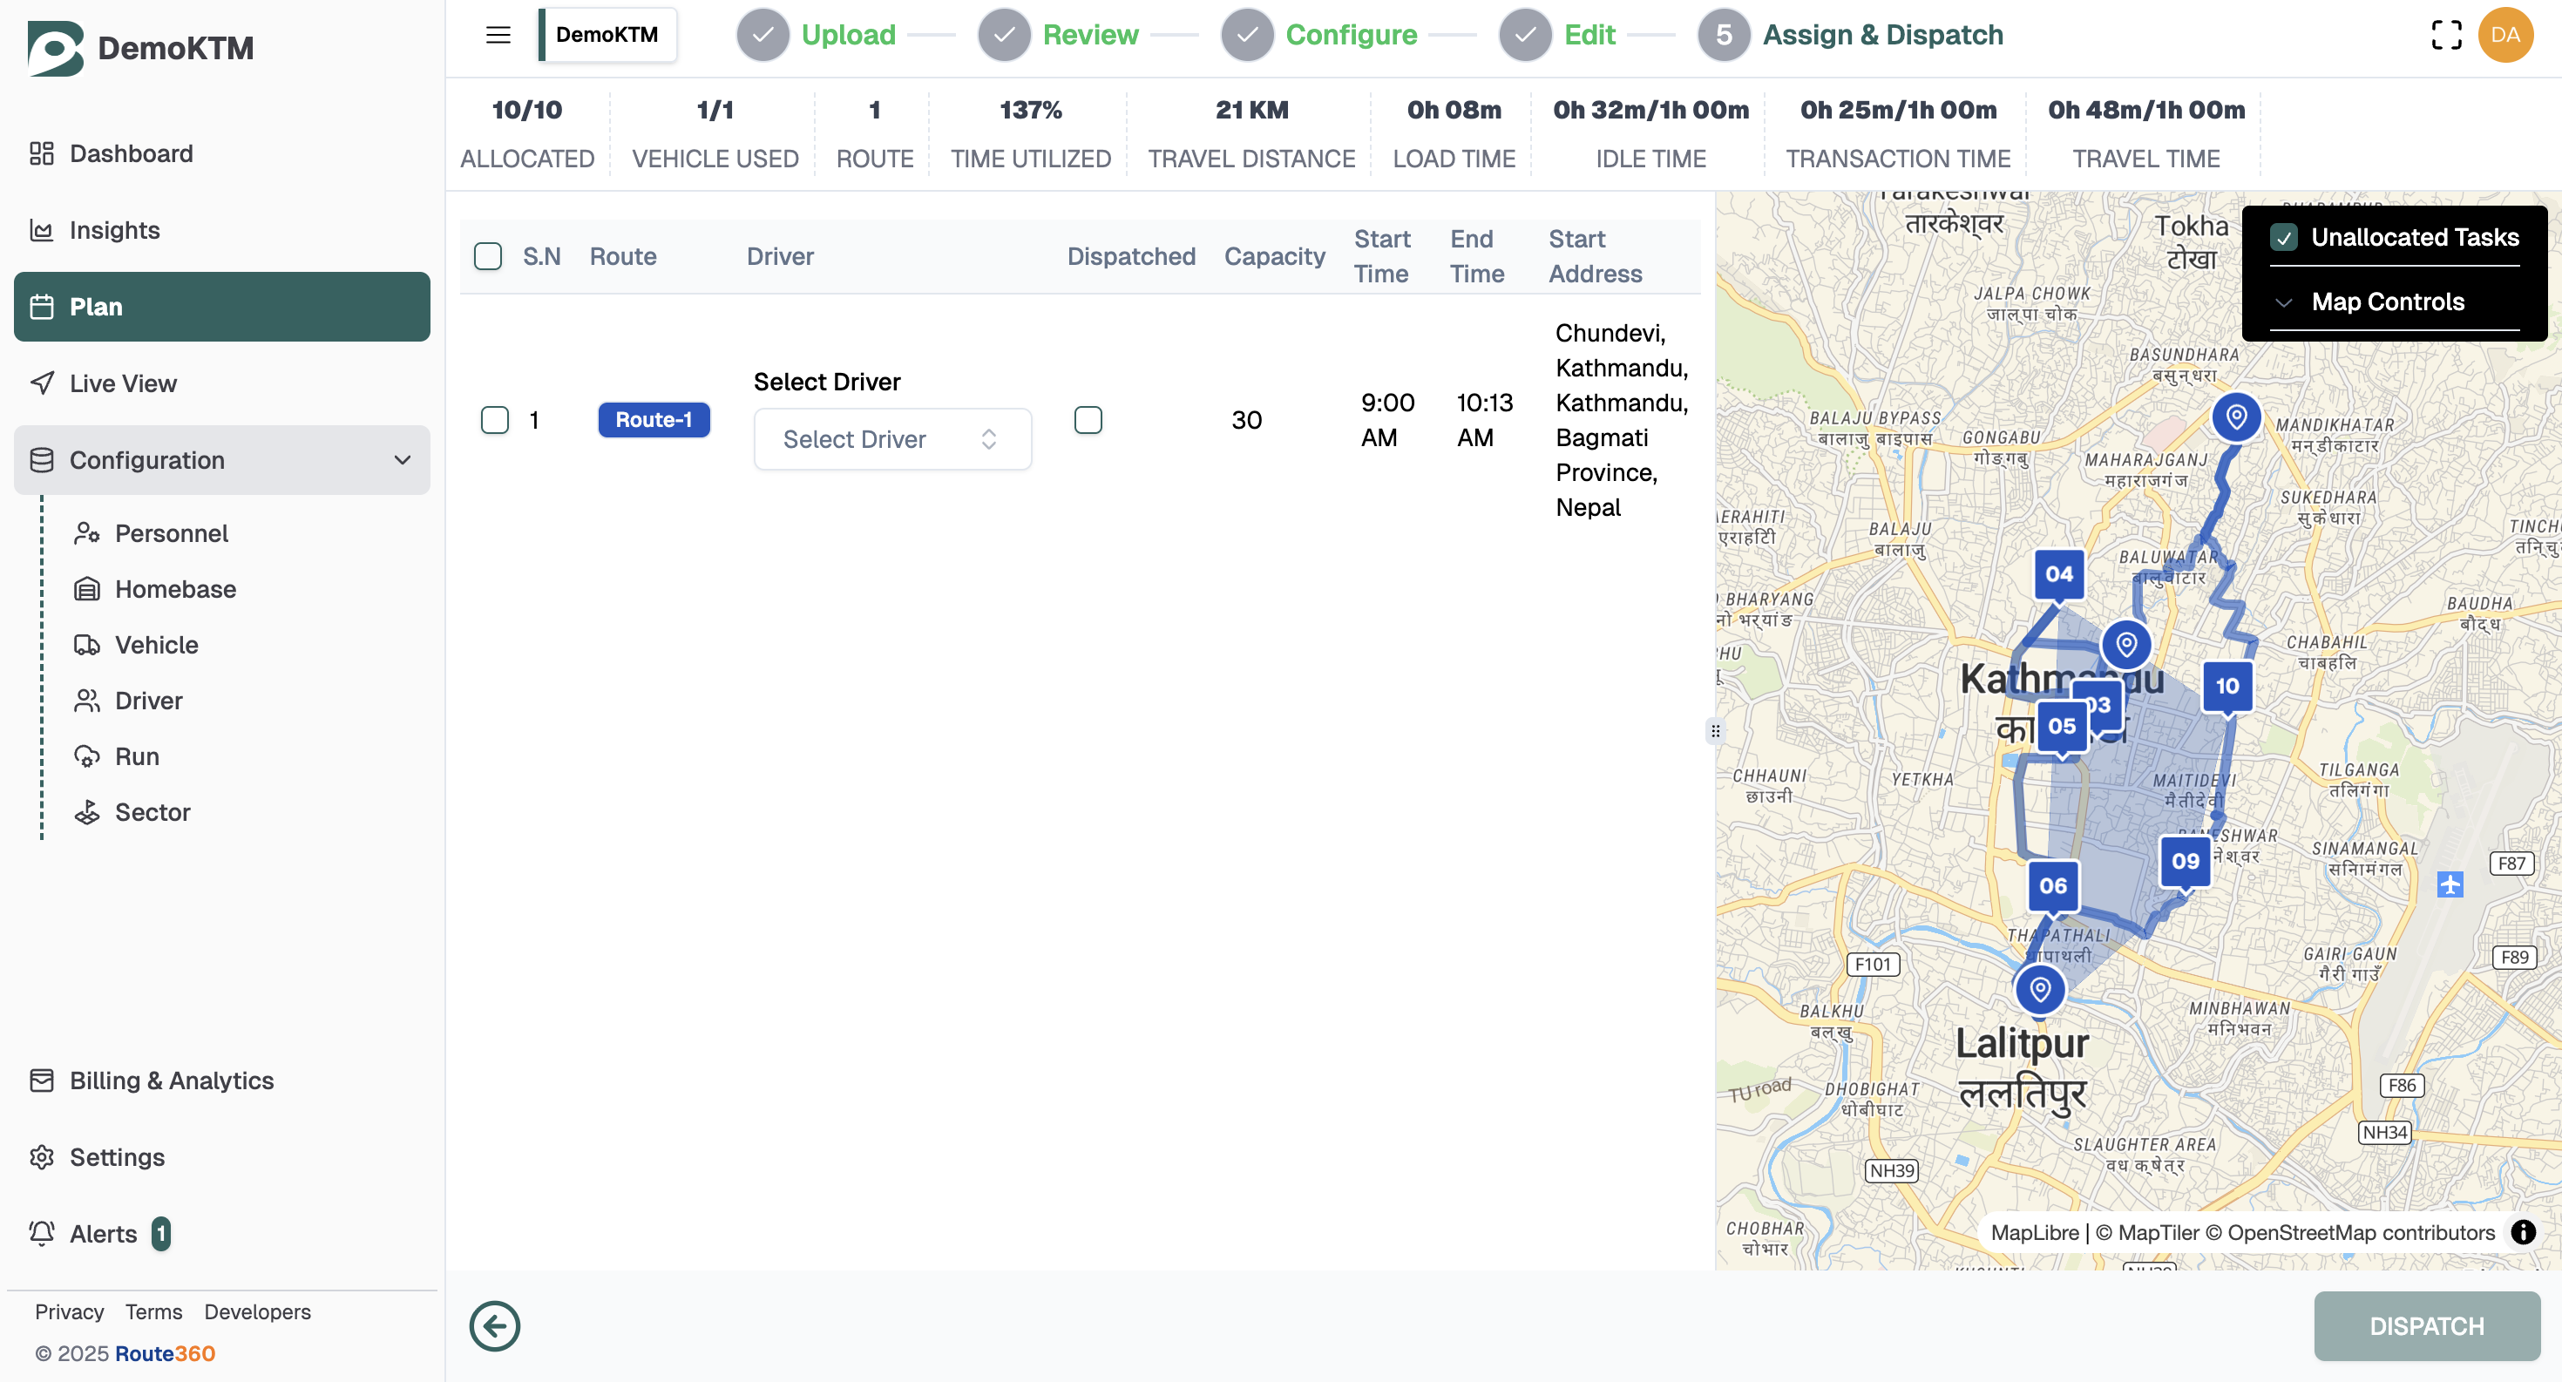Open the Live View menu item
This screenshot has height=1382, width=2562.
124,383
